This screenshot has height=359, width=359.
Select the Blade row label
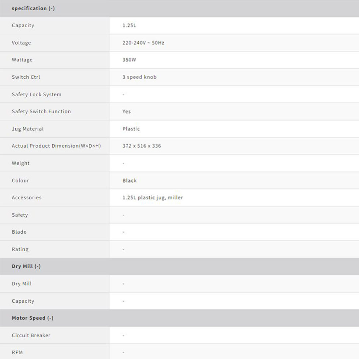click(x=19, y=232)
